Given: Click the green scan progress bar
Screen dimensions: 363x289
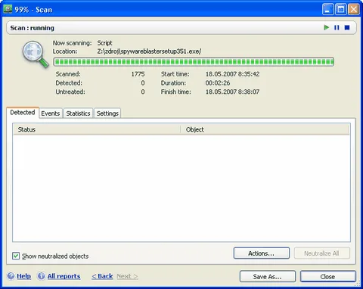Looking at the screenshot, I should coord(194,62).
